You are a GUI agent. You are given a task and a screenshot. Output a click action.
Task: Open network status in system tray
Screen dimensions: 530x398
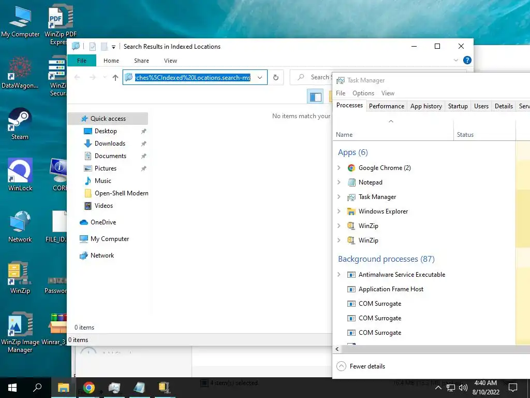coord(451,388)
